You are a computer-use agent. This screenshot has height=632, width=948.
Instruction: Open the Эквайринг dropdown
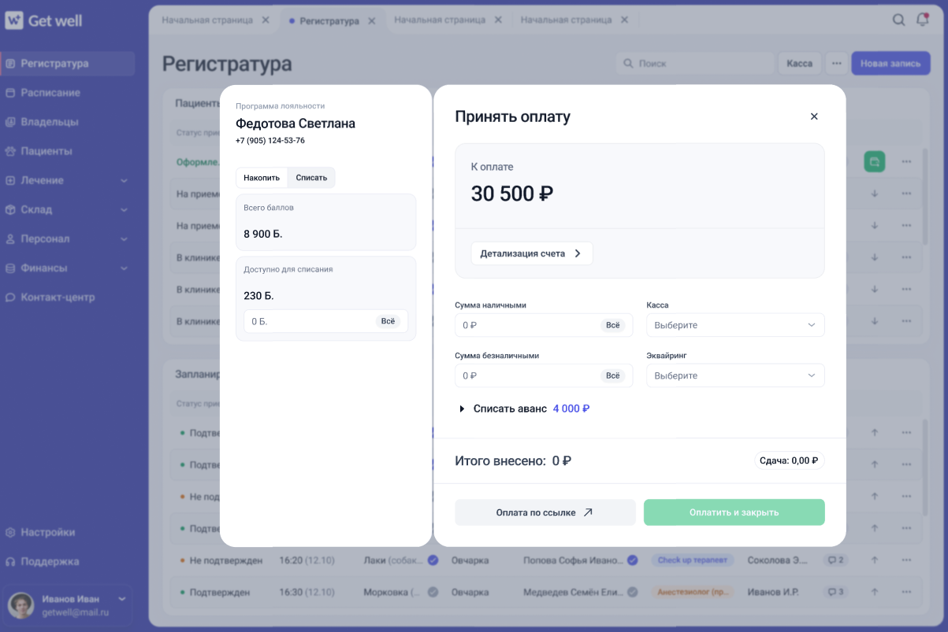point(735,375)
